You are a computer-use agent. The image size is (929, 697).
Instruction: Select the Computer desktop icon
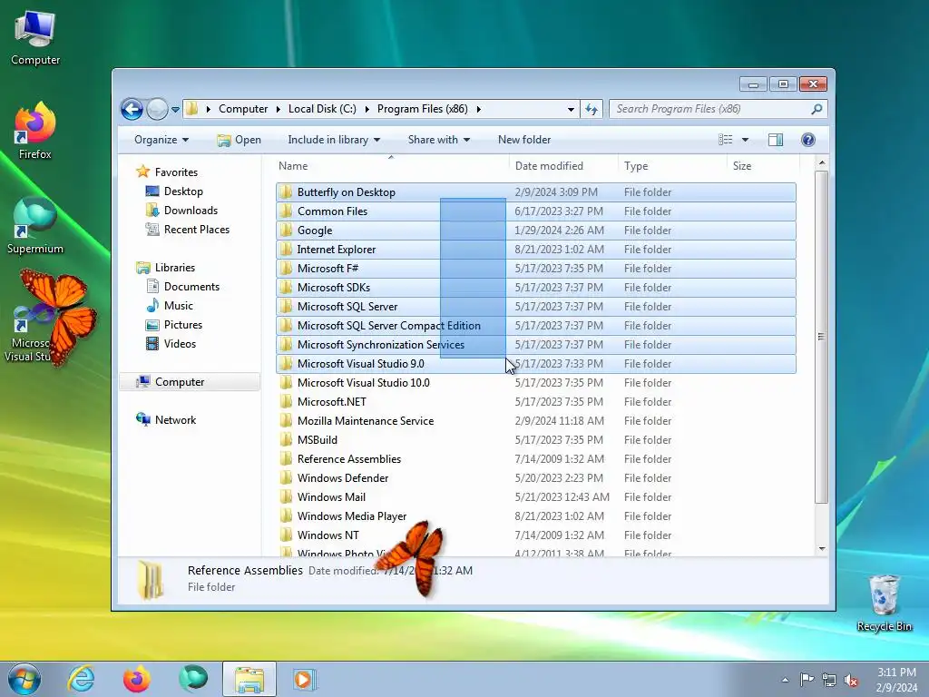(35, 38)
